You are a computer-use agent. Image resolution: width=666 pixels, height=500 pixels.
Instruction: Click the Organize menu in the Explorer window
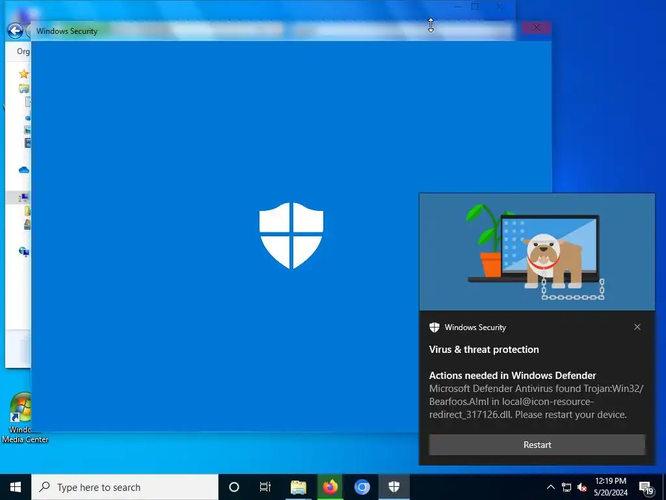pyautogui.click(x=23, y=51)
